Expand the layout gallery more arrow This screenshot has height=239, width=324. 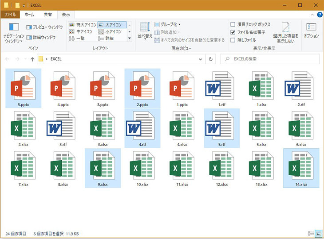point(129,39)
